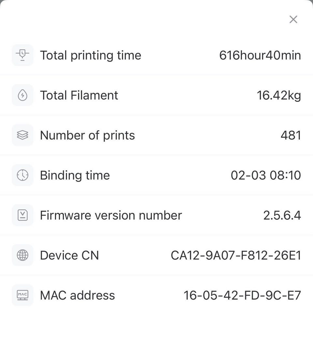Close the device info panel

(x=293, y=20)
